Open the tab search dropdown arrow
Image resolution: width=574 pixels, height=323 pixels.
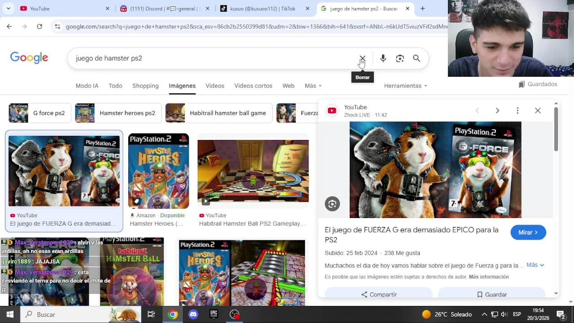(9, 9)
